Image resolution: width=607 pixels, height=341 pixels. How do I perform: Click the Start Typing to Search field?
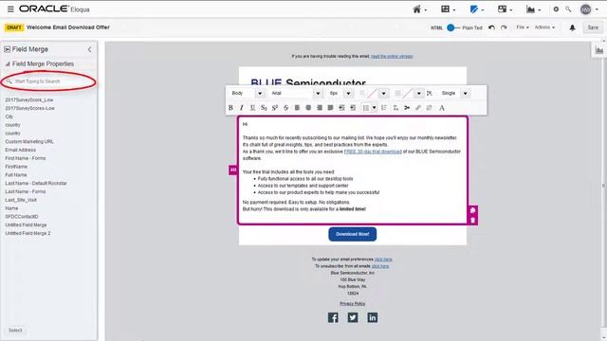[x=49, y=81]
